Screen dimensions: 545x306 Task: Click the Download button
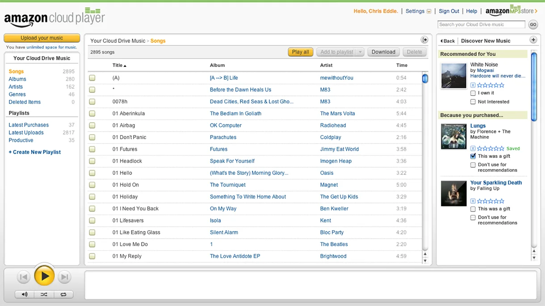coord(384,52)
